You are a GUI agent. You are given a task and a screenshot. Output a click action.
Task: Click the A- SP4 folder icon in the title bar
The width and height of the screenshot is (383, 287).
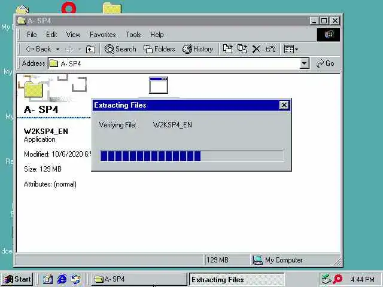[x=22, y=21]
